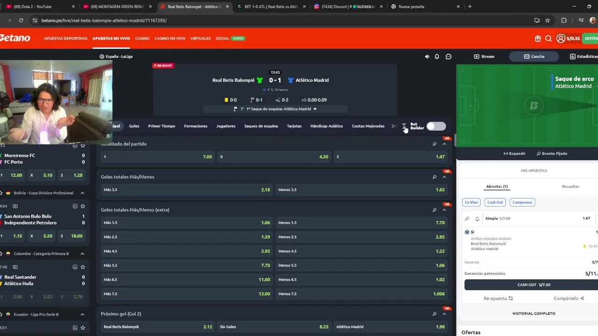Open the browser extensions puzzle icon
The height and width of the screenshot is (336, 598).
[564, 21]
